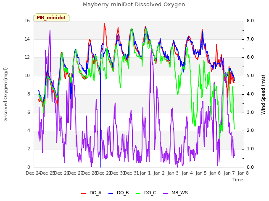Click the 16 value on left axis
269x201 pixels.
[x=27, y=21]
